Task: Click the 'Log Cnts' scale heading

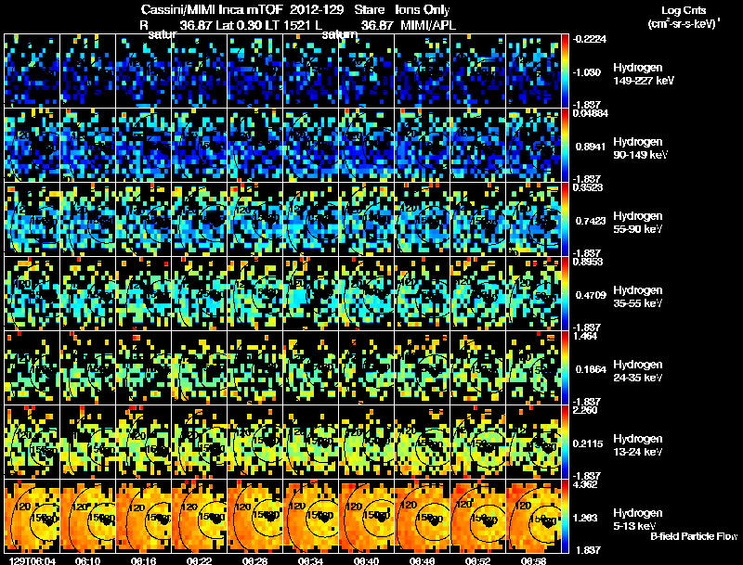Action: tap(684, 10)
